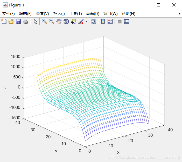
Task: Click the New Figure icon
Action: pyautogui.click(x=4, y=21)
